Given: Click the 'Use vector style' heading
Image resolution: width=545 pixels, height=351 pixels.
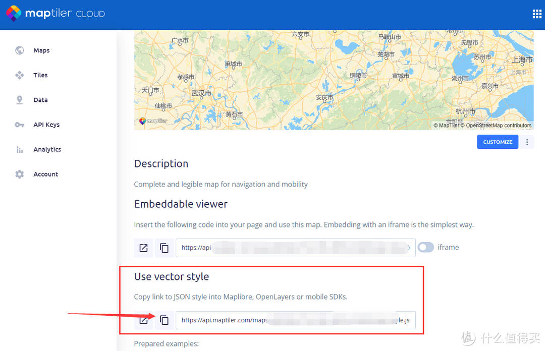Looking at the screenshot, I should pyautogui.click(x=172, y=277).
